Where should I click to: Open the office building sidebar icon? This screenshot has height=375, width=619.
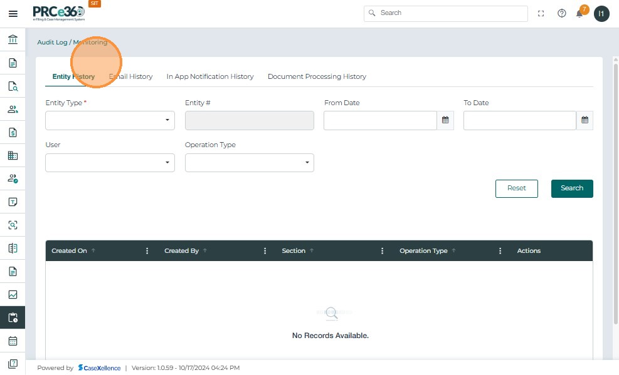coord(13,156)
